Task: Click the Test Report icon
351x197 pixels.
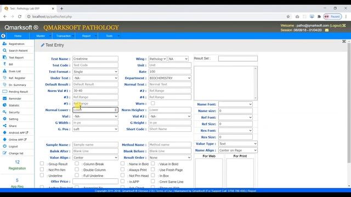Action: coord(4,57)
